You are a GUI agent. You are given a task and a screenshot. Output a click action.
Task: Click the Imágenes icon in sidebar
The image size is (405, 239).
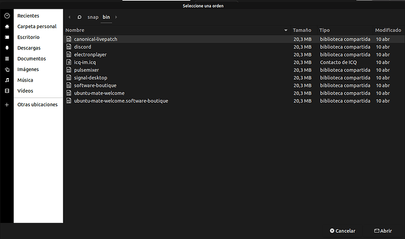[7, 69]
